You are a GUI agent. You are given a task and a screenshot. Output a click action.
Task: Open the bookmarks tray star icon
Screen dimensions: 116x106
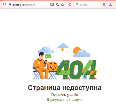click(x=104, y=4)
